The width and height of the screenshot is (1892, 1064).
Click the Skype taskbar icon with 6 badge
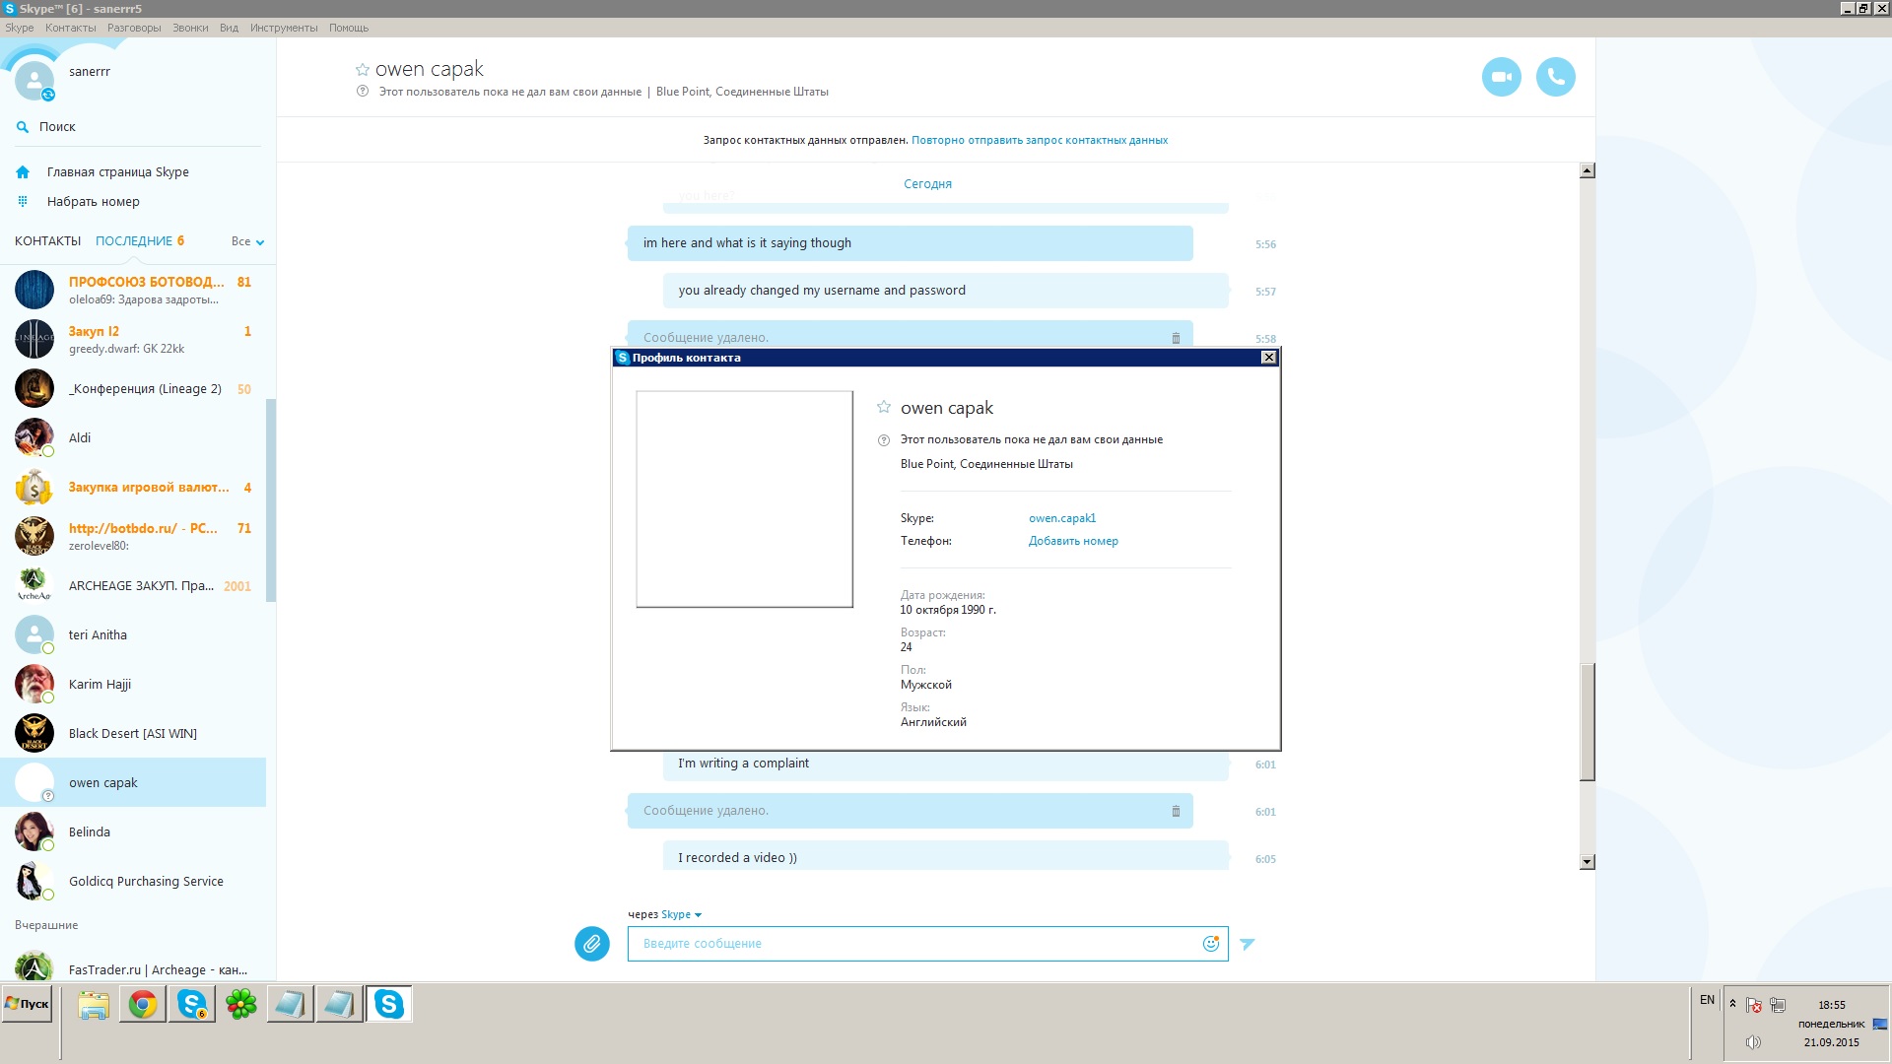pyautogui.click(x=192, y=1005)
